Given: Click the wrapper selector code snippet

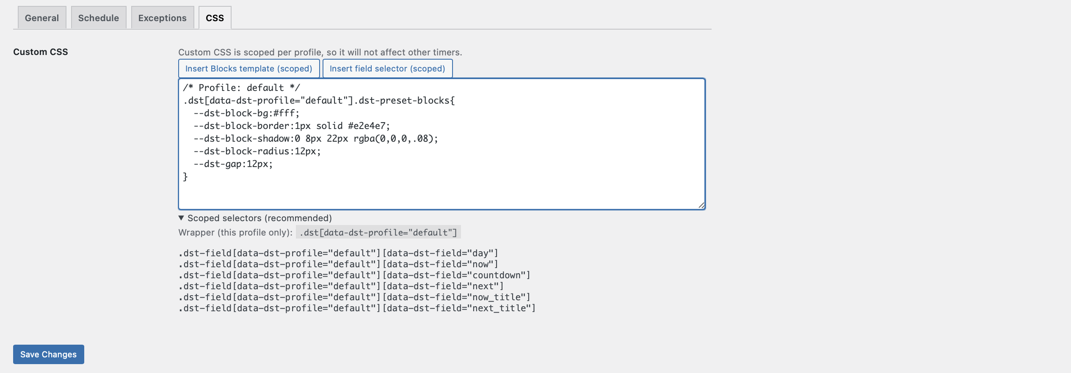Looking at the screenshot, I should 378,233.
